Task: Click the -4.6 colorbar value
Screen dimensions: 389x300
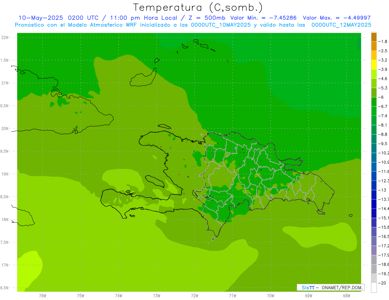Action: 383,79
